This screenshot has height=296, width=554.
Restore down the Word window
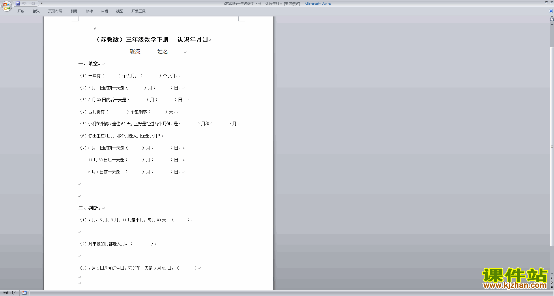point(546,2)
